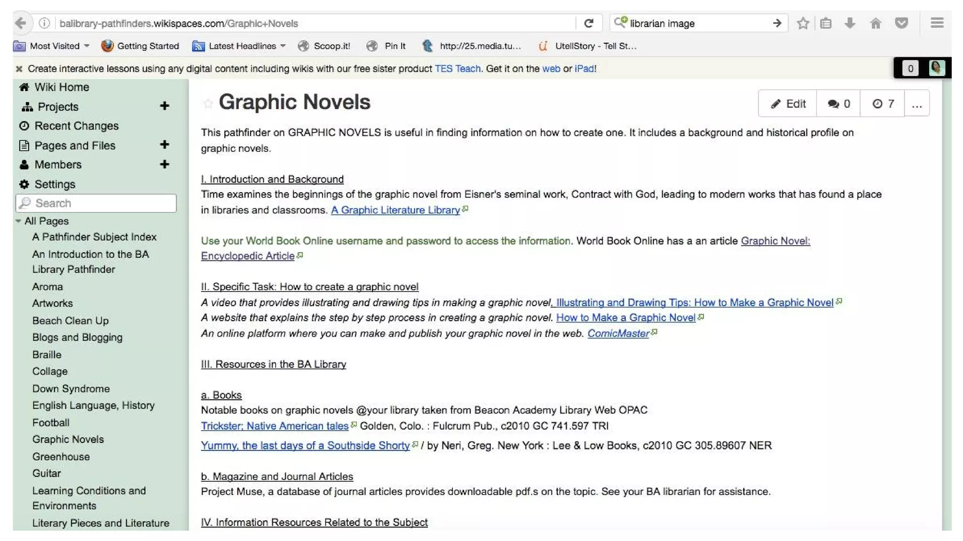This screenshot has height=541, width=963.
Task: Click the favorite star beside Graphic Novels title
Action: 208,104
